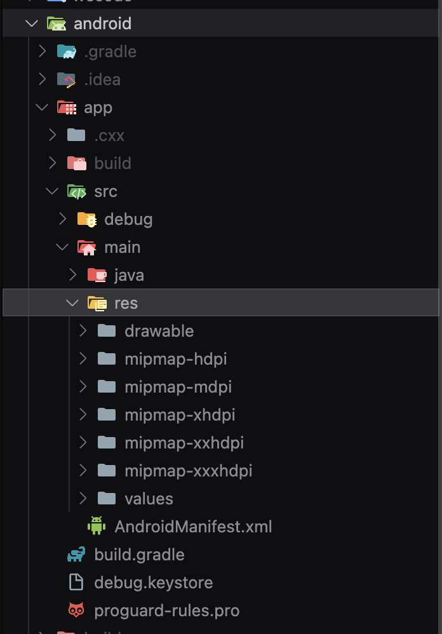Click the src code folder icon
This screenshot has width=442, height=634.
point(77,191)
